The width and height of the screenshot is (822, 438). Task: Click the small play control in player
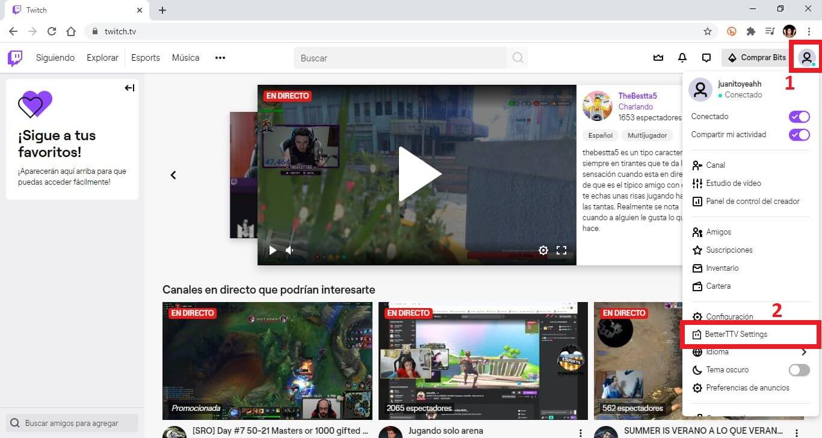tap(273, 250)
